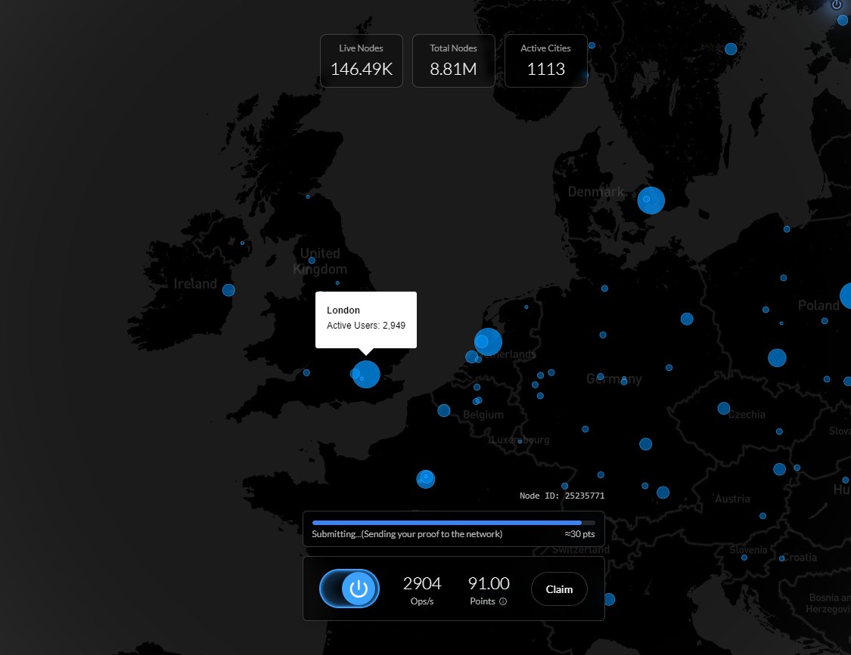
Task: Select the Total Nodes stat card
Action: coord(454,60)
